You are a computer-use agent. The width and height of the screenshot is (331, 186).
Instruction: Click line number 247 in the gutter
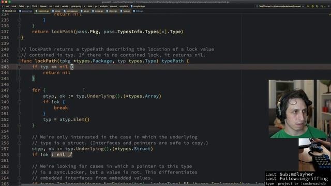coord(5,90)
